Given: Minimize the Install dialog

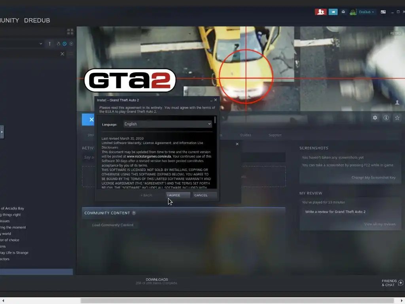Looking at the screenshot, I should pyautogui.click(x=211, y=100).
